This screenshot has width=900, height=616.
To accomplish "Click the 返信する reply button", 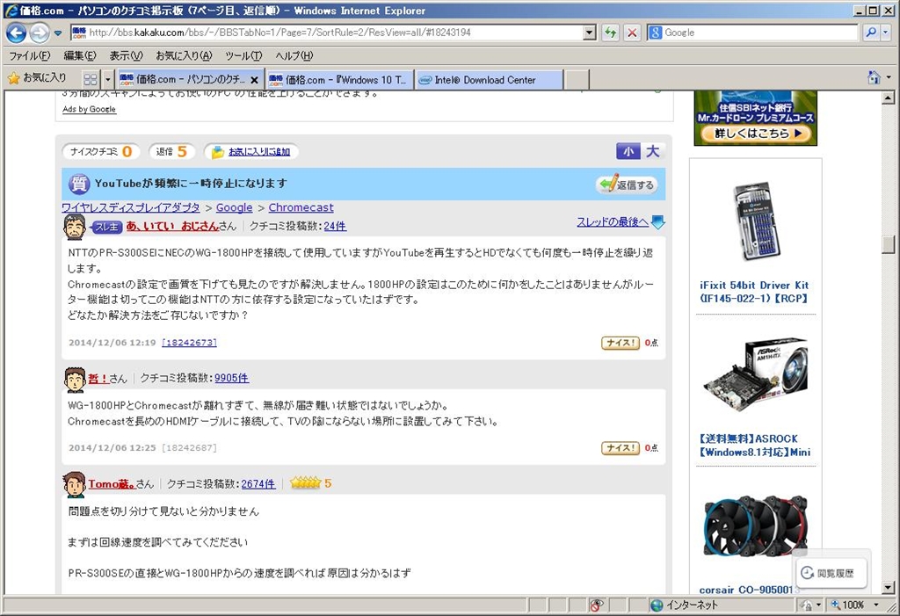I will (x=628, y=185).
